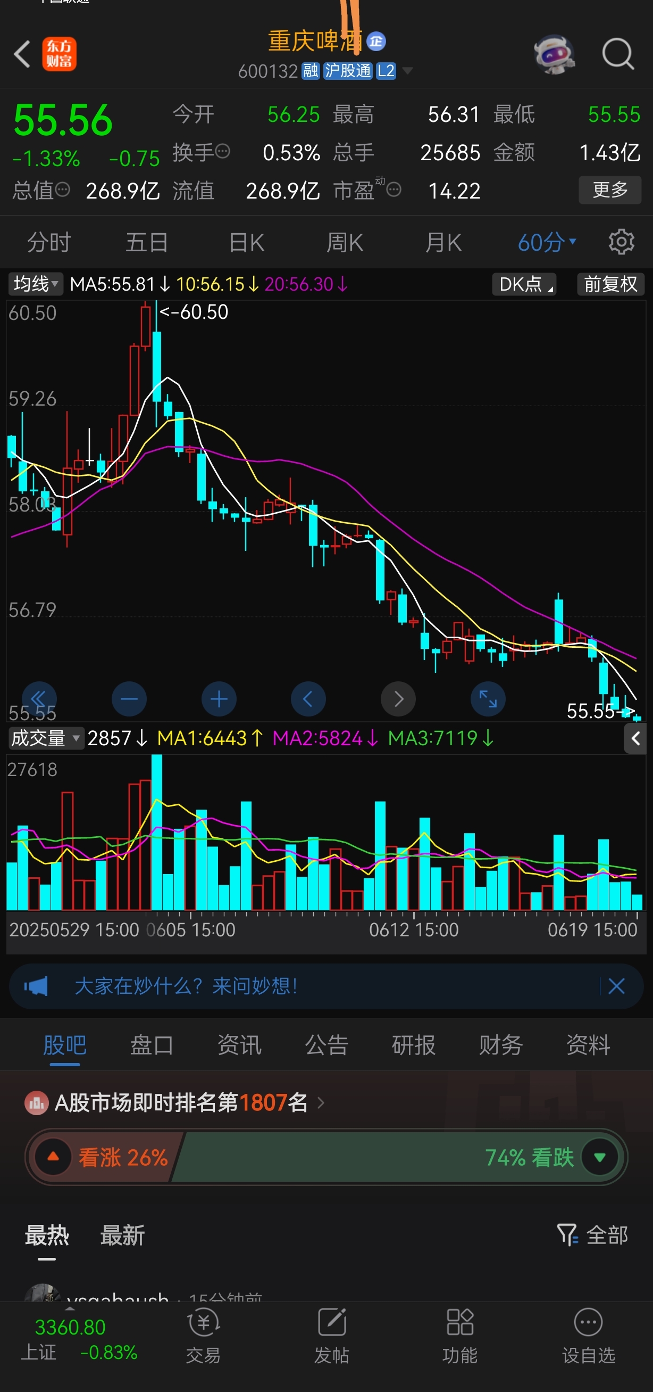The height and width of the screenshot is (1392, 653).
Task: Switch to 周K chart tab
Action: (x=345, y=242)
